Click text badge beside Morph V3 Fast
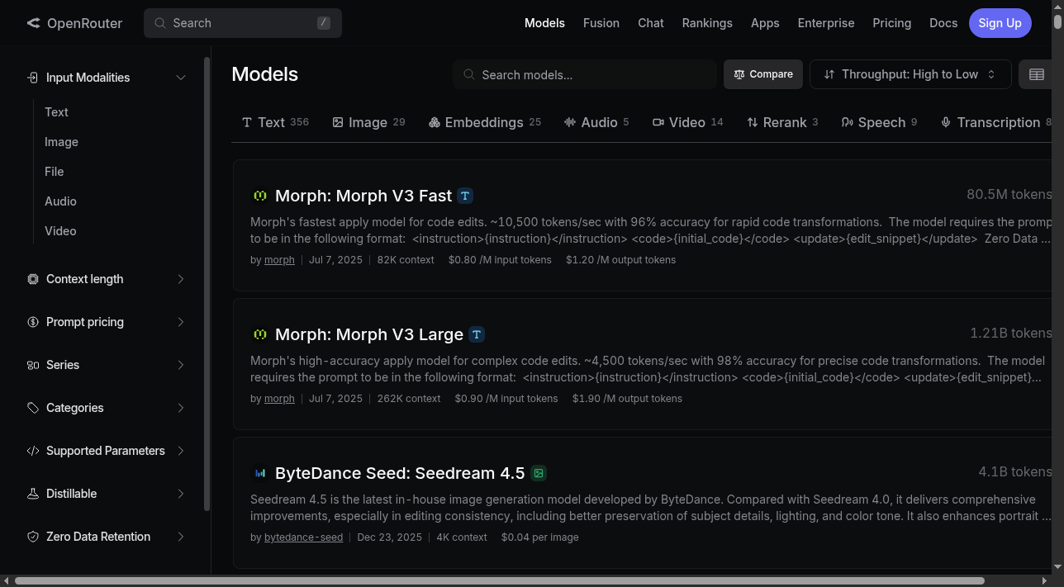 pos(465,196)
